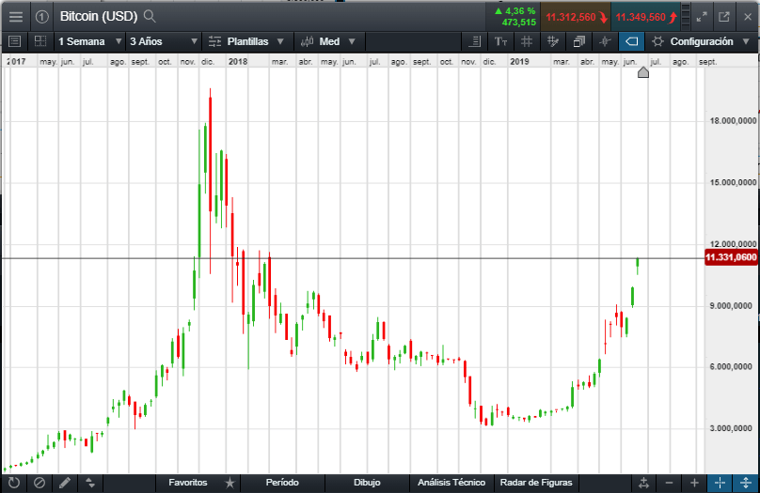Click the 3.000,0000 price axis label
Image resolution: width=760 pixels, height=493 pixels.
tap(733, 428)
